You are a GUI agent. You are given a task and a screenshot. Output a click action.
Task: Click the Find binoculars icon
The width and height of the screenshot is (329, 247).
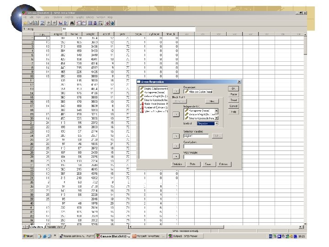(72, 23)
